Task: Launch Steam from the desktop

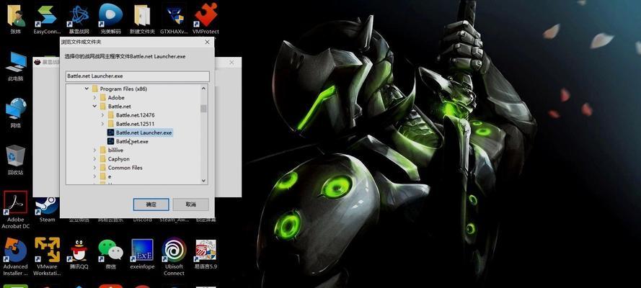Action: click(x=47, y=210)
